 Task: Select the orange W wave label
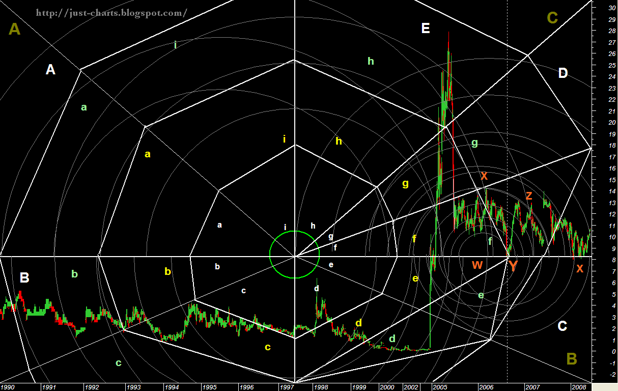tap(477, 265)
